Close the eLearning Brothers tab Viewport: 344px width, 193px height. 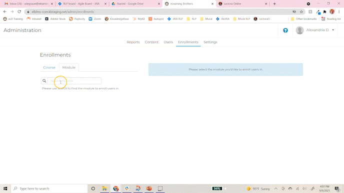coord(212,3)
